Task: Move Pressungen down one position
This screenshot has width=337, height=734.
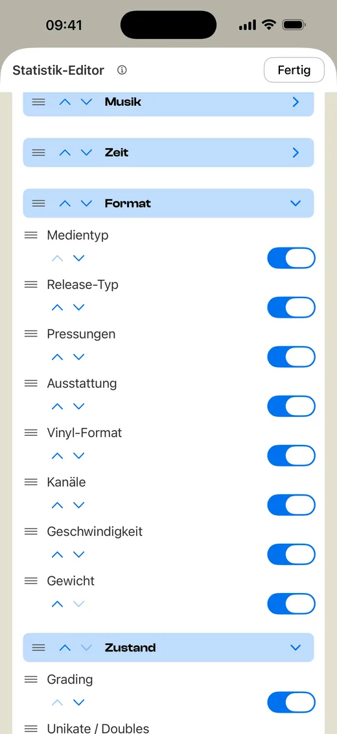Action: pyautogui.click(x=79, y=357)
